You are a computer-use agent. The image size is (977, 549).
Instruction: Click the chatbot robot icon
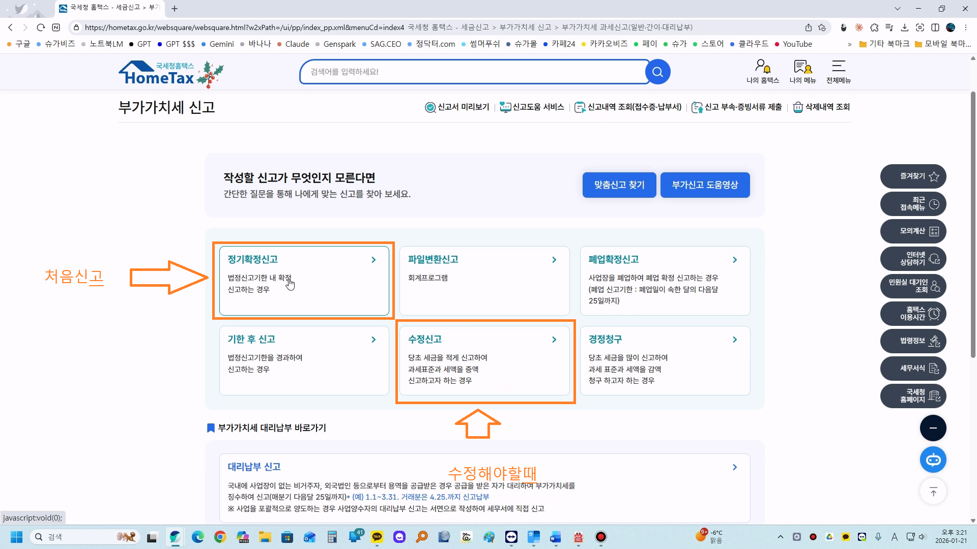click(x=933, y=460)
